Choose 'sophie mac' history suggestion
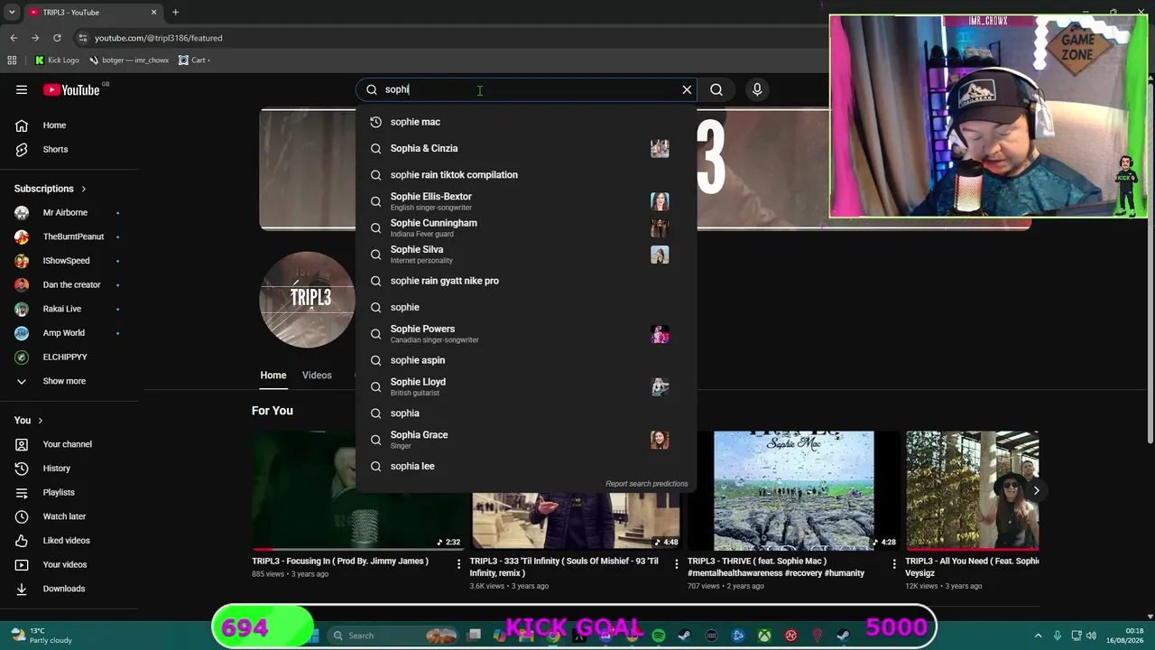 [x=526, y=122]
